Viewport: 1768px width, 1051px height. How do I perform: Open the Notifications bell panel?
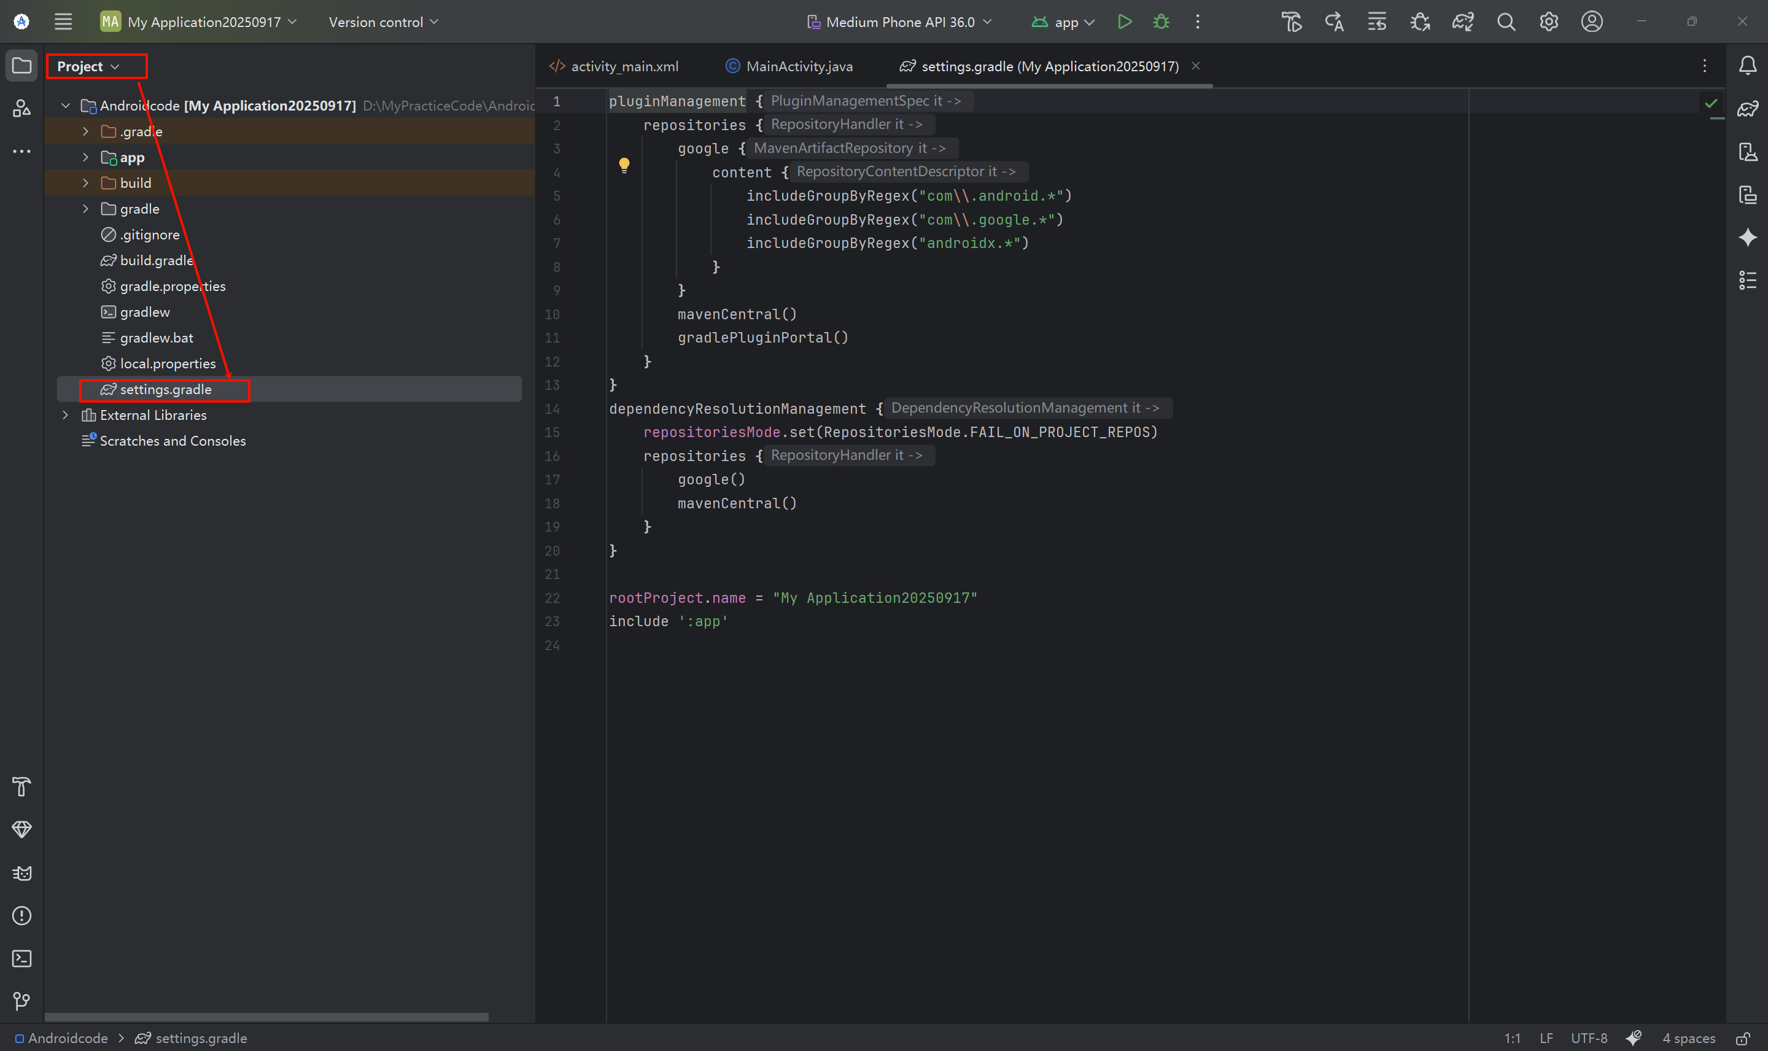1747,66
